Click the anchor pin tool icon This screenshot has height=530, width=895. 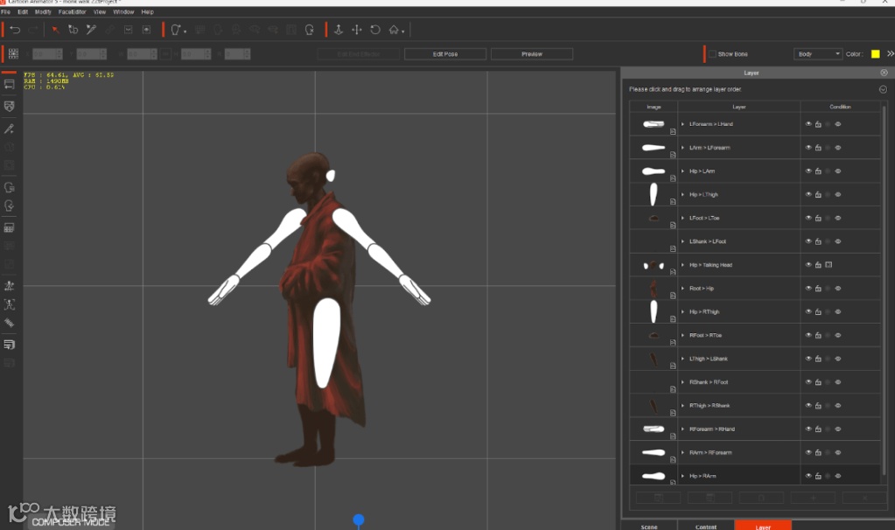(x=339, y=30)
